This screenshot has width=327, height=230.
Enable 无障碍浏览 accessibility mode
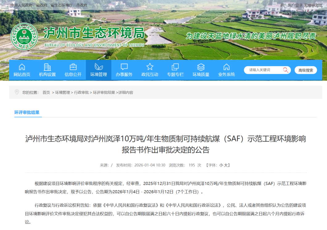[x=313, y=5]
